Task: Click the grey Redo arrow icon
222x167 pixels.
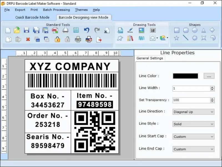Action: (97, 30)
